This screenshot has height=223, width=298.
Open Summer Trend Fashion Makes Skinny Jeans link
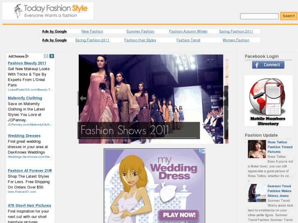click(x=279, y=191)
